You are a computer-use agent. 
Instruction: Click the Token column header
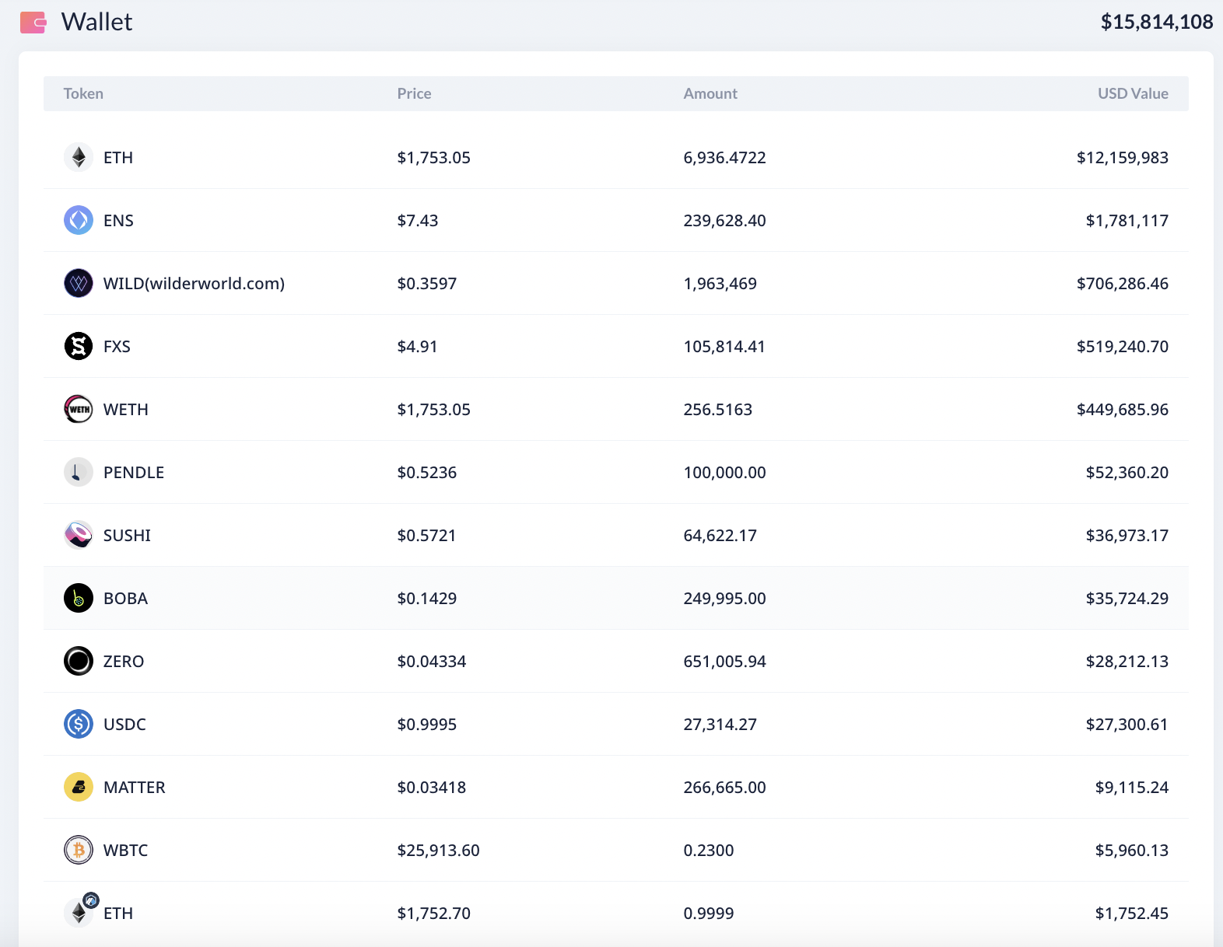tap(83, 93)
